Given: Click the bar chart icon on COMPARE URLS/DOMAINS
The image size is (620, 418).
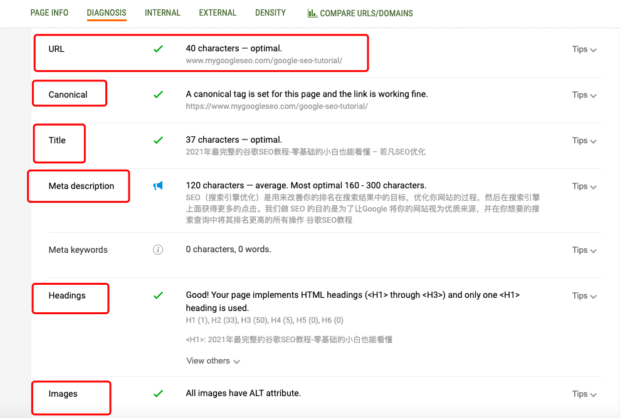Looking at the screenshot, I should (313, 13).
